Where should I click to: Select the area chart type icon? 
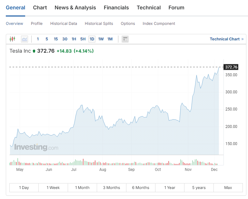[x=25, y=39]
